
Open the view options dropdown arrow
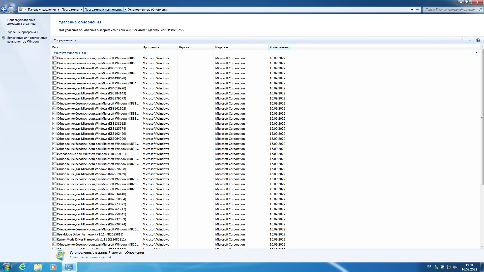pos(470,40)
